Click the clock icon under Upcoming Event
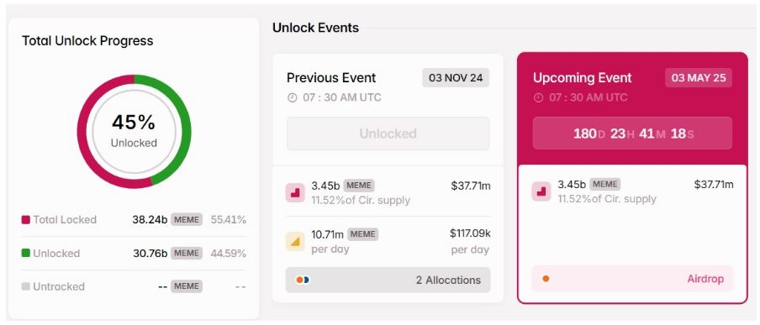This screenshot has height=325, width=760. pos(538,98)
